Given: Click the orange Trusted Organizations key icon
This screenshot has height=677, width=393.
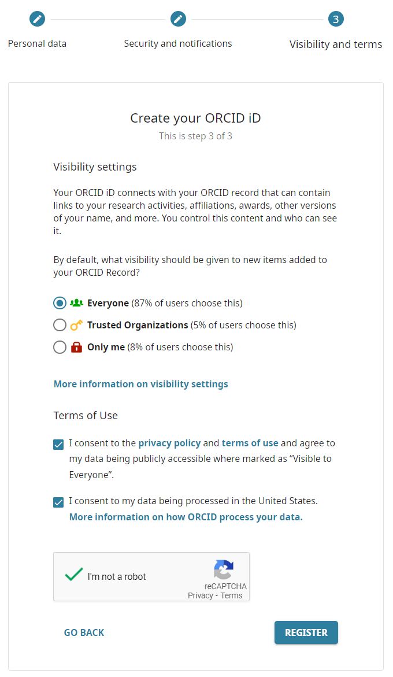Looking at the screenshot, I should (x=76, y=325).
